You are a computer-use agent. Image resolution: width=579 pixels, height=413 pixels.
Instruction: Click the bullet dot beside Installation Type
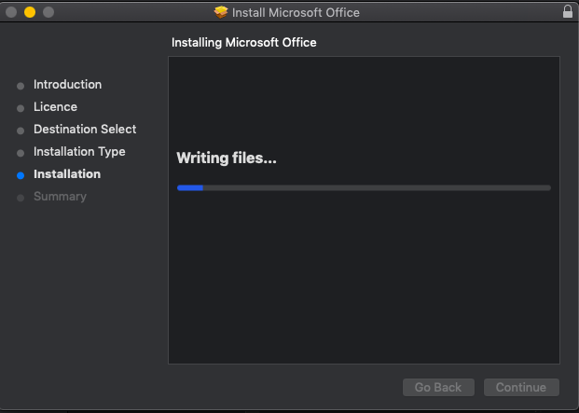point(21,153)
